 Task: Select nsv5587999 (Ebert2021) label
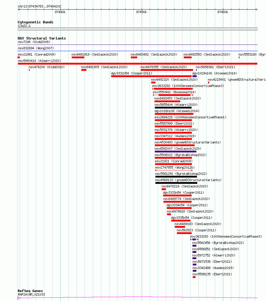[x=174, y=123]
